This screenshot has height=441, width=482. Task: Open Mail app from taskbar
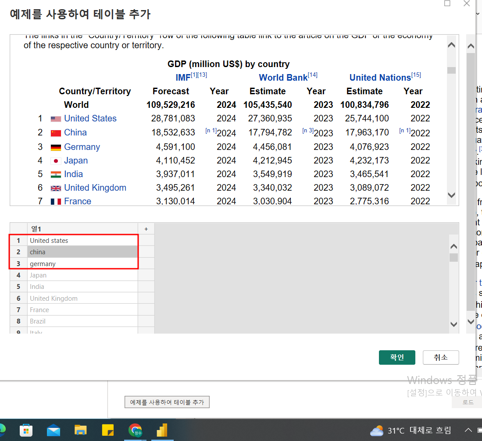[54, 430]
